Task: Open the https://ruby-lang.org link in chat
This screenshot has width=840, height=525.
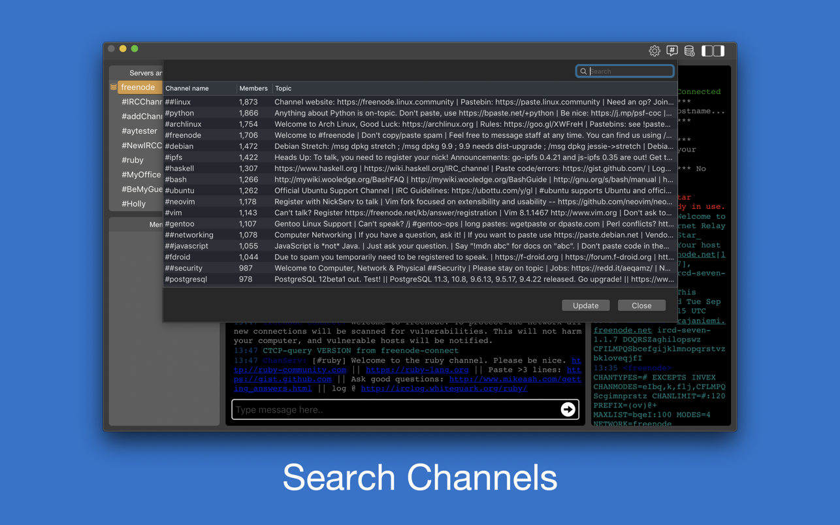Action: tap(417, 370)
